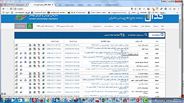The height and width of the screenshot is (103, 184).
Task: Open the attachment icon in ایران ارقام row
Action: 30,49
